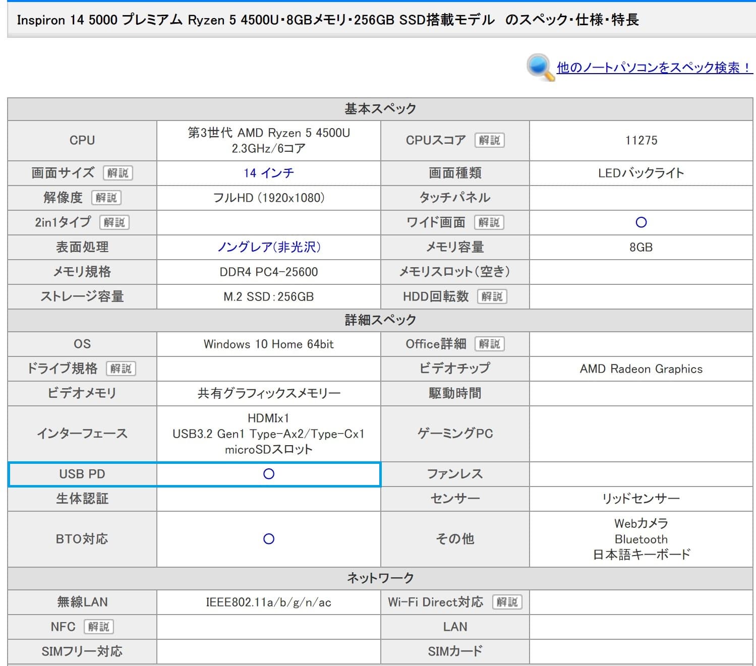Click the circle mark in USB PD row
The width and height of the screenshot is (756, 666).
tap(269, 474)
